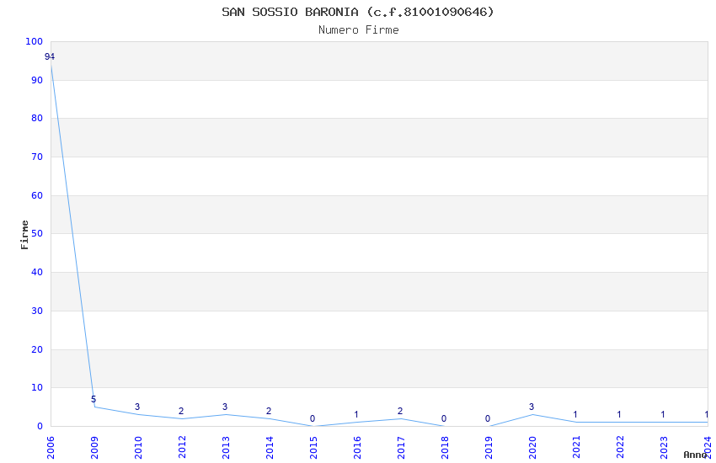Click the 2020 year label
716x463 pixels.
[532, 448]
